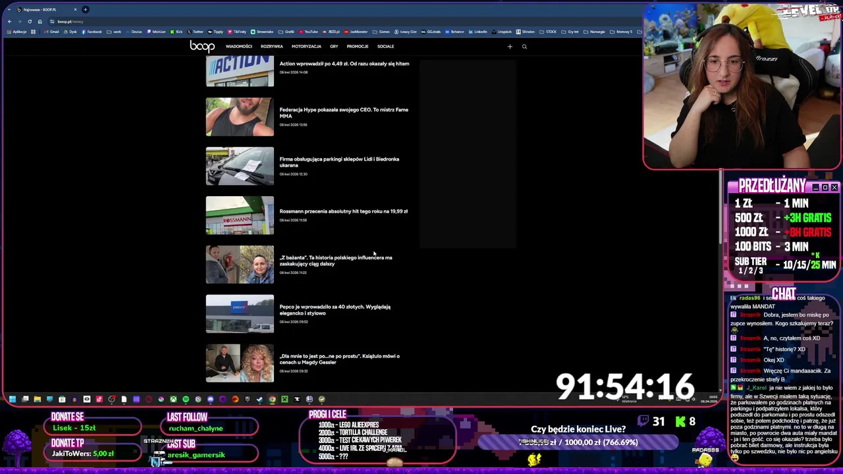The width and height of the screenshot is (843, 474).
Task: Go back with the browser back arrow
Action: point(9,22)
